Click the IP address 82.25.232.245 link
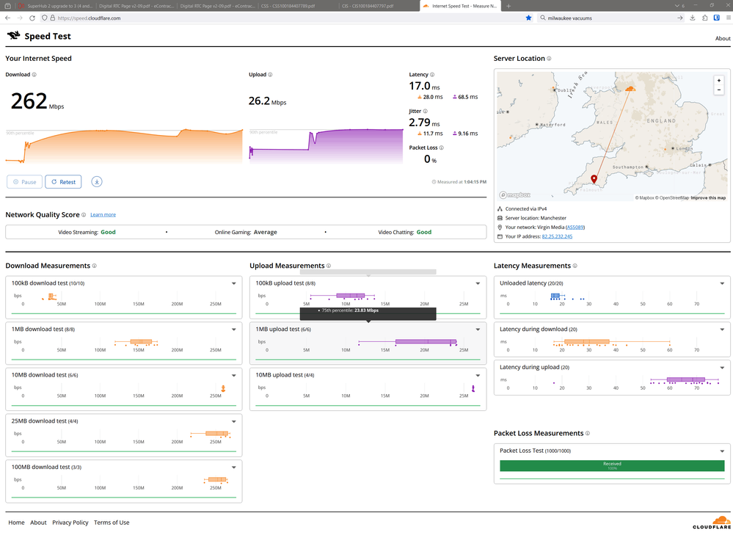 (x=557, y=236)
